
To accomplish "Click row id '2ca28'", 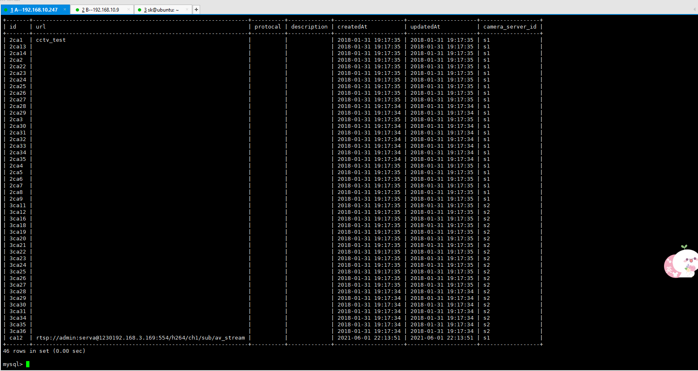I will 18,106.
